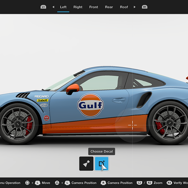This screenshot has height=188, width=188.
Task: Click the R3 verify button icon
Action: (169, 183)
